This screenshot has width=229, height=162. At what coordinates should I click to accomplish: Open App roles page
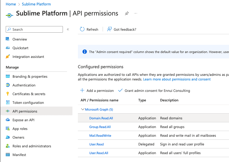[20, 129]
